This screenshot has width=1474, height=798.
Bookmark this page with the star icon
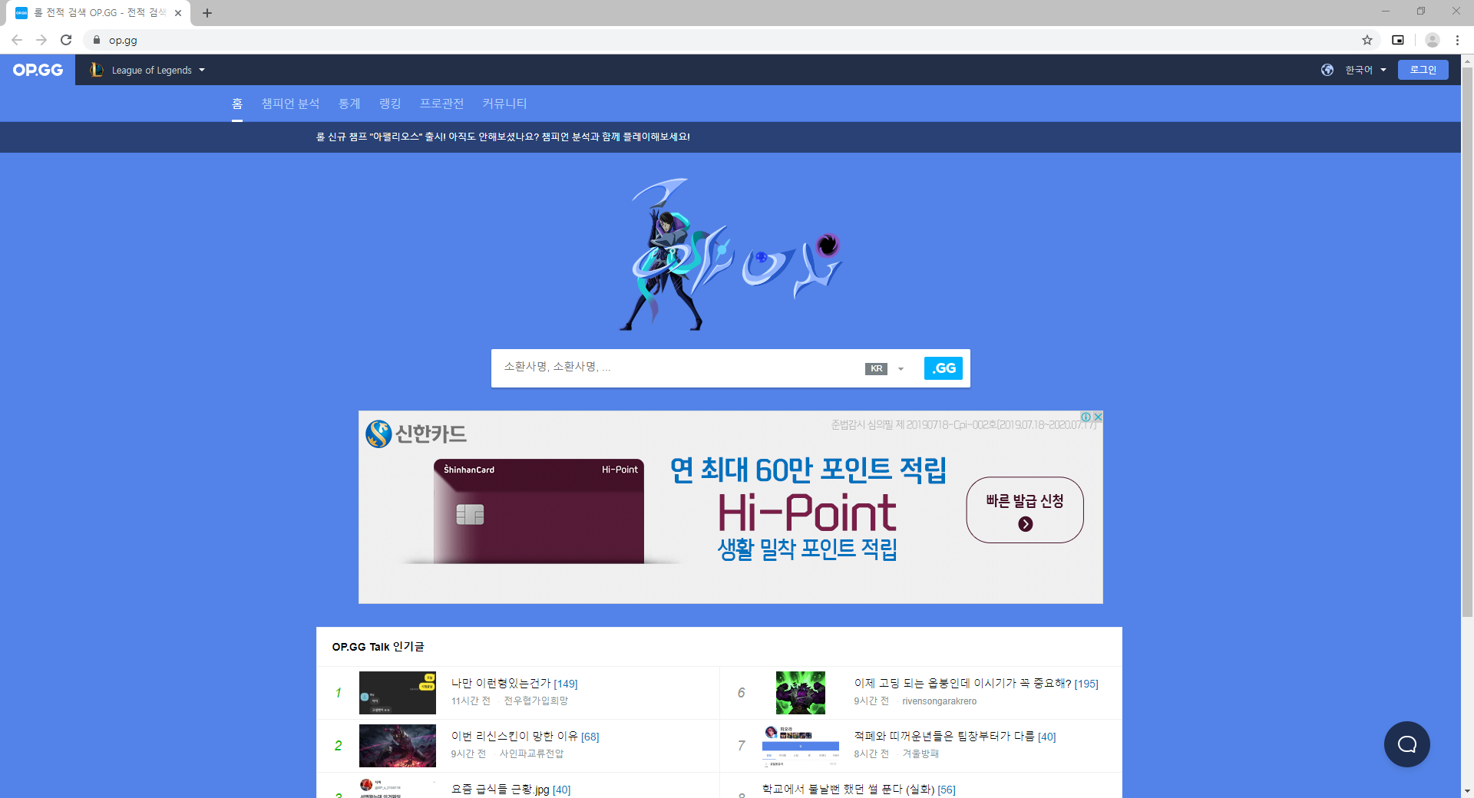(x=1367, y=40)
